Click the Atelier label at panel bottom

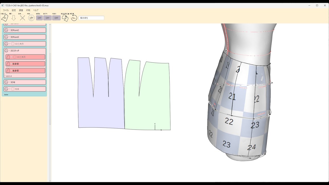6,95
